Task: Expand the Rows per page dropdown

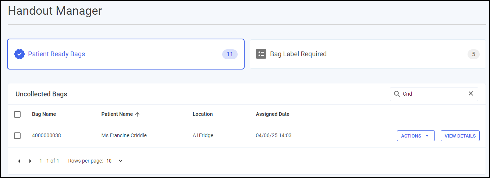Action: click(x=115, y=161)
